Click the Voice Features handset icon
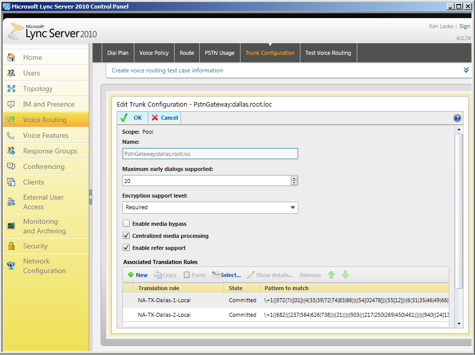The height and width of the screenshot is (355, 475). 11,136
